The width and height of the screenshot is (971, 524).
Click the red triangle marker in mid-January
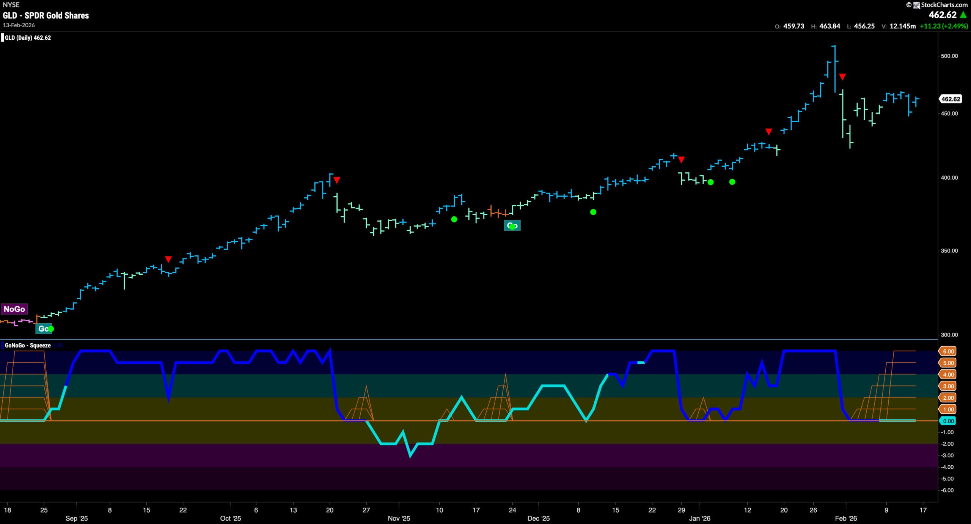tap(768, 132)
